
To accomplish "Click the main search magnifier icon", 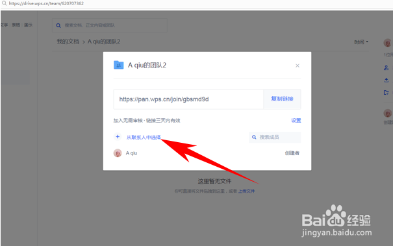I will coord(58,25).
